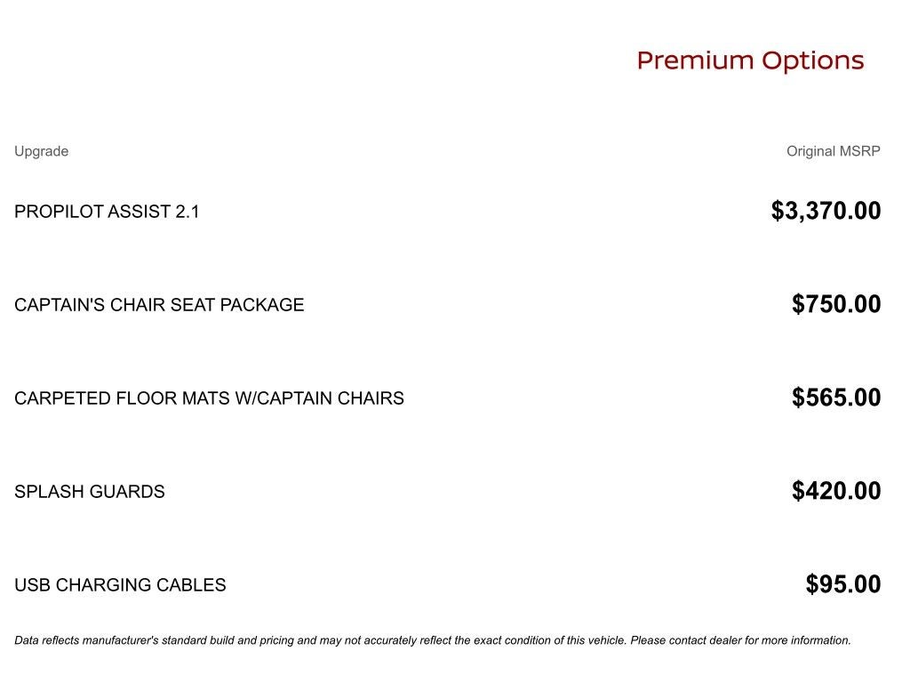This screenshot has height=683, width=910.
Task: Click the Upgrade column header
Action: click(x=41, y=151)
